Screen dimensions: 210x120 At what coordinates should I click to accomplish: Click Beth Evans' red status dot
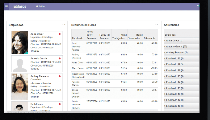(60, 104)
